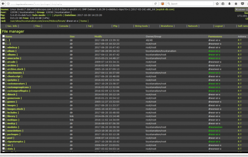Viewport: 248px width, 157px height.
Task: Open the Network tools menu
Action: 193,26
